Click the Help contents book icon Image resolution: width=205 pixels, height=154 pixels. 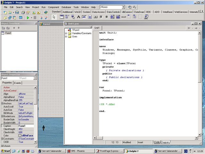(46, 12)
